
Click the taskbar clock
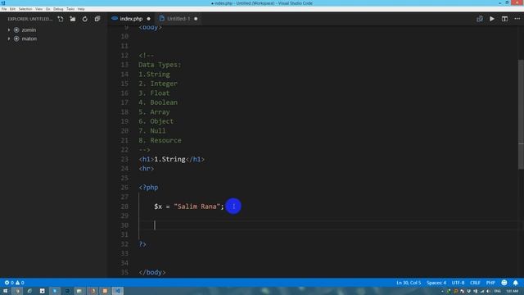(512, 292)
